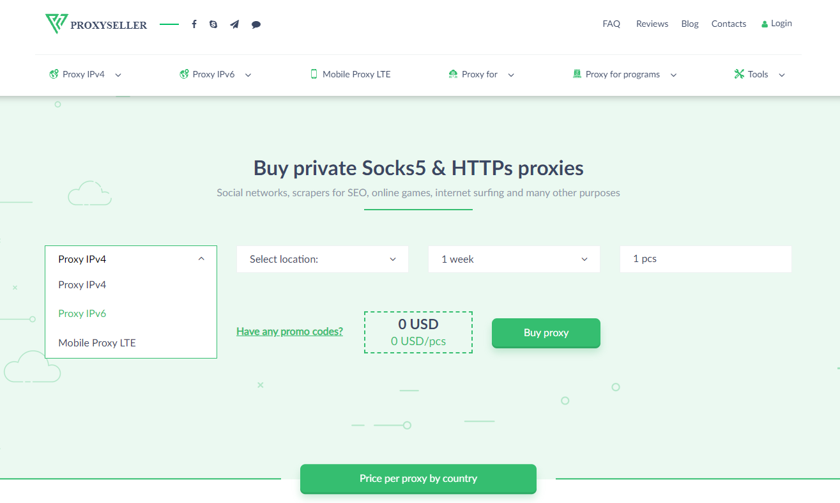Open the Telegram paper-plane icon
Screen dimensions: 840x503
click(x=234, y=24)
